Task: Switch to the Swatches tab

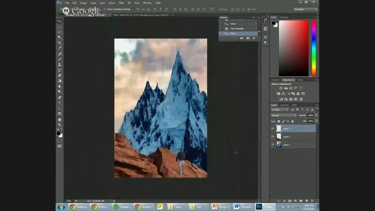Action: point(284,17)
